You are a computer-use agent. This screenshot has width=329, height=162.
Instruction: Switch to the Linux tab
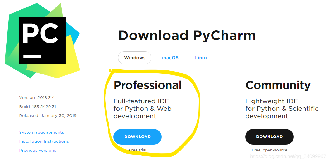[201, 58]
